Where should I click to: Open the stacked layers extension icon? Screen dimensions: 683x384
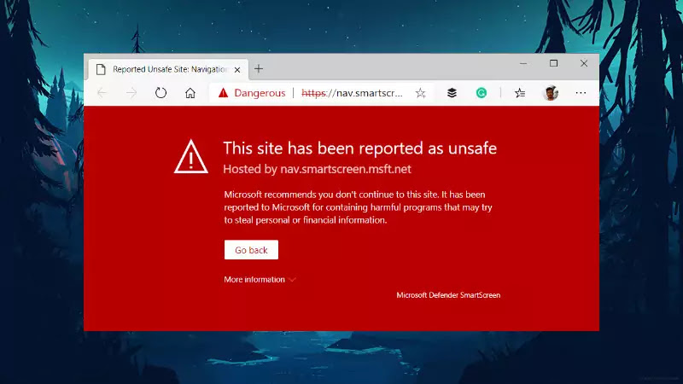tap(452, 93)
